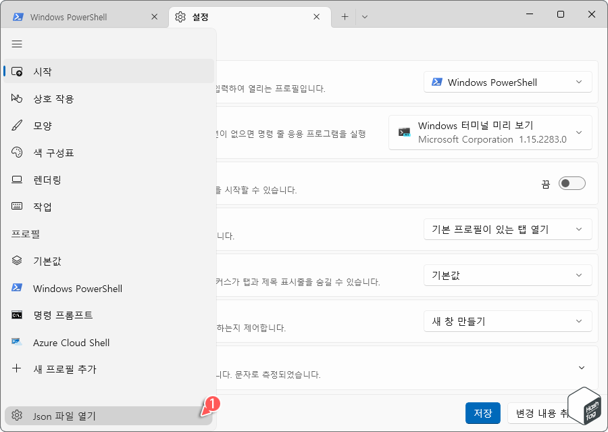The height and width of the screenshot is (432, 608).
Task: Open the 상호 작용 settings page
Action: pos(109,99)
